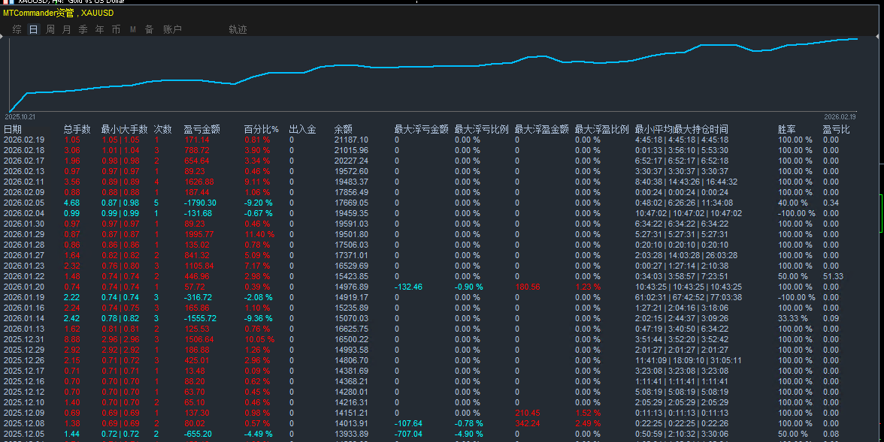Image resolution: width=884 pixels, height=442 pixels.
Task: Open the 账户 account tab
Action: 173,29
